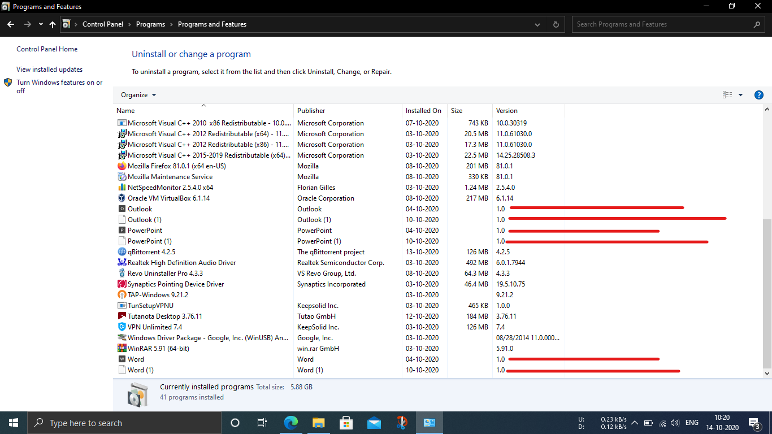This screenshot has height=434, width=772.
Task: Select the VPN Unlimited 7.4 icon
Action: coord(122,327)
